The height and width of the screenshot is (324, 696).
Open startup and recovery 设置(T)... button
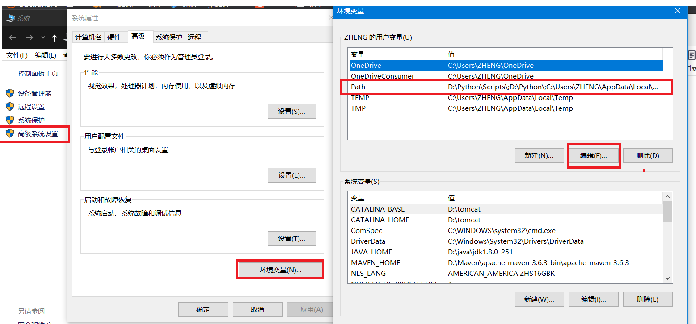click(292, 239)
